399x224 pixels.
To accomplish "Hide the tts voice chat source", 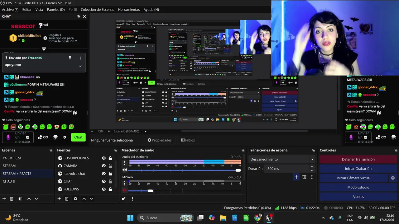I will click(104, 174).
